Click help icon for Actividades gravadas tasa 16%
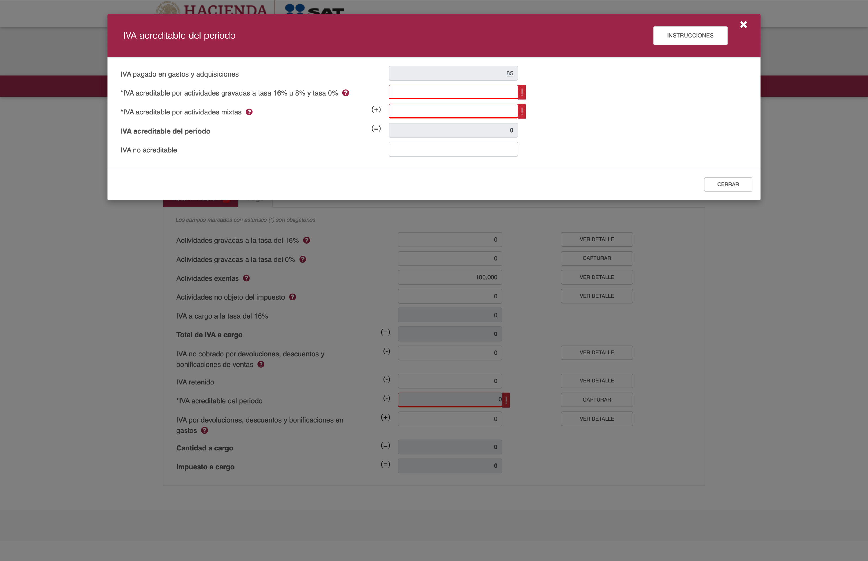 307,240
